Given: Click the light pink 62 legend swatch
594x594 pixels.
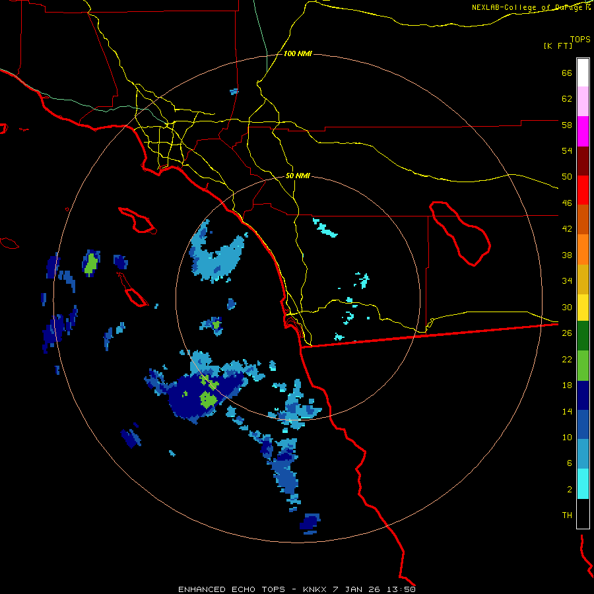Looking at the screenshot, I should (x=583, y=101).
